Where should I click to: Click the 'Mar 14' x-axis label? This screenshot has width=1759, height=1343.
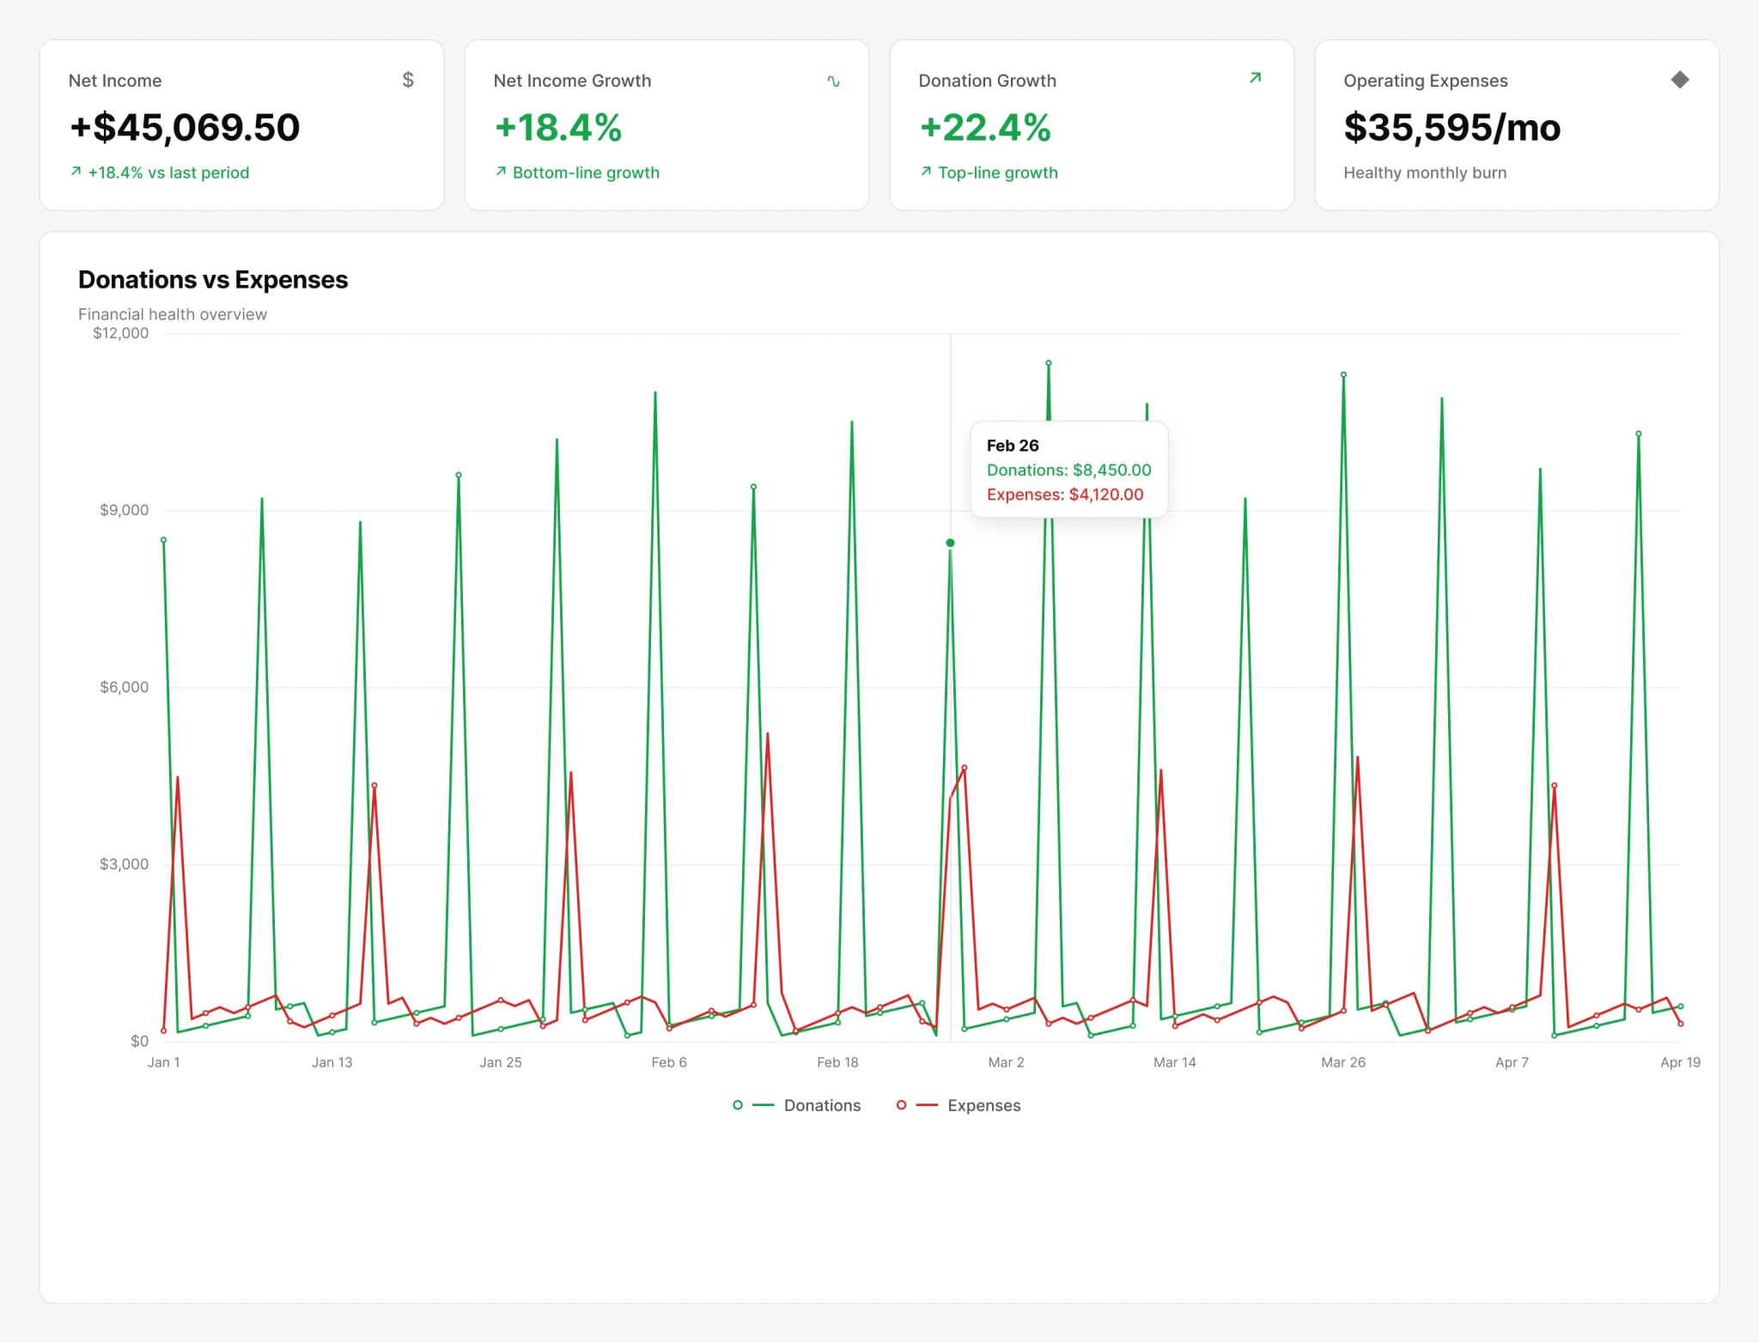[1174, 1062]
